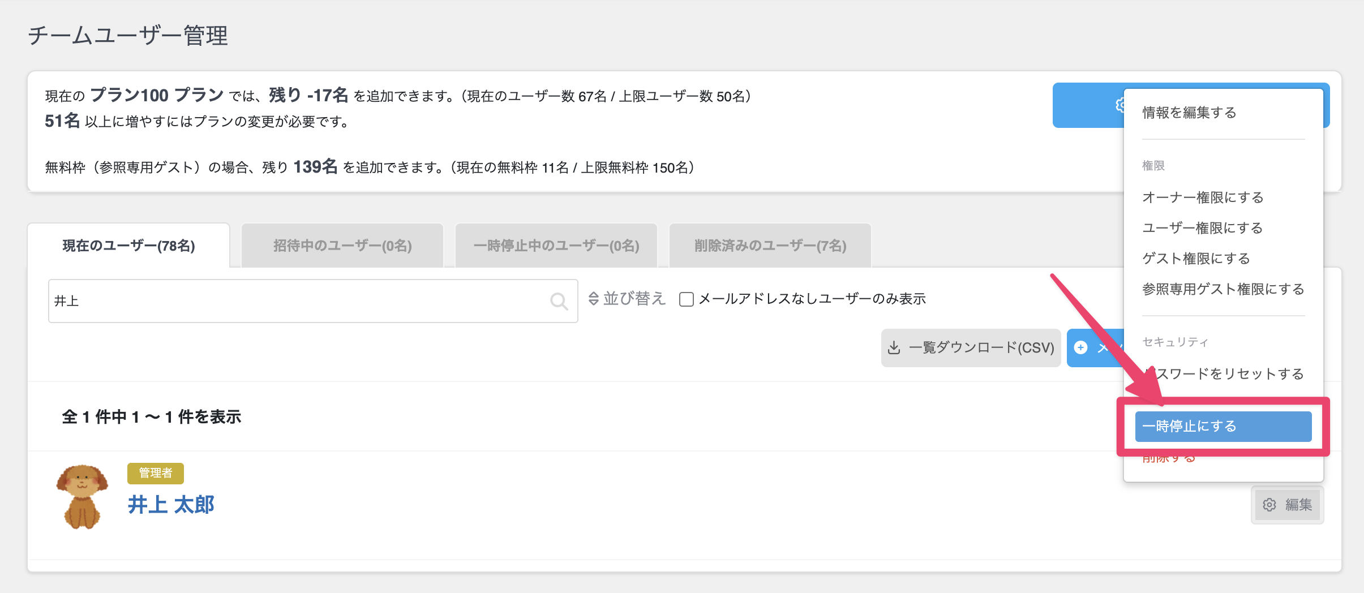Select オーナー権限にする menu item
This screenshot has height=593, width=1364.
(x=1203, y=197)
